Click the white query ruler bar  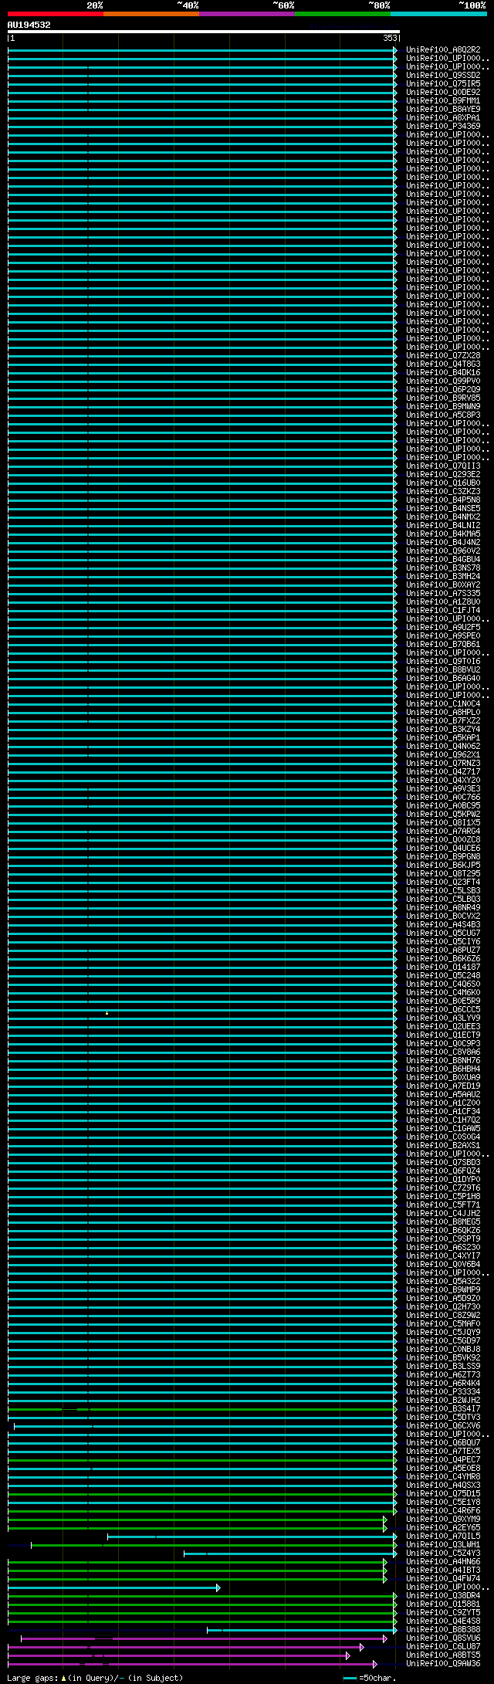click(x=204, y=32)
